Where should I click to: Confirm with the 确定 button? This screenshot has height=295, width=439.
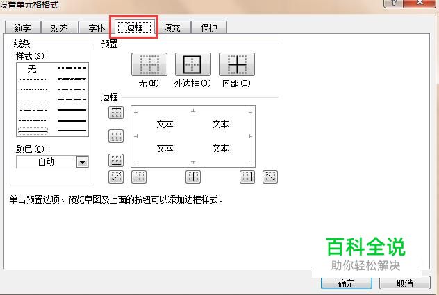[347, 283]
